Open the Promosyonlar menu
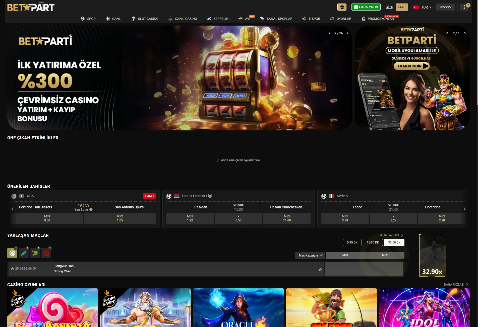The width and height of the screenshot is (478, 327). tap(378, 19)
